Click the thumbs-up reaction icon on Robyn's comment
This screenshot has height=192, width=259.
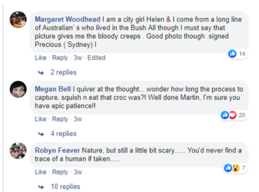click(228, 168)
